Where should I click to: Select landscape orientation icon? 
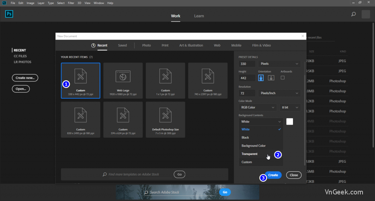point(271,78)
